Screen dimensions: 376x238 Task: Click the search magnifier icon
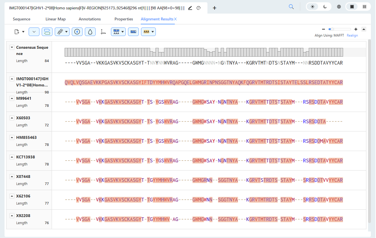(x=291, y=7)
